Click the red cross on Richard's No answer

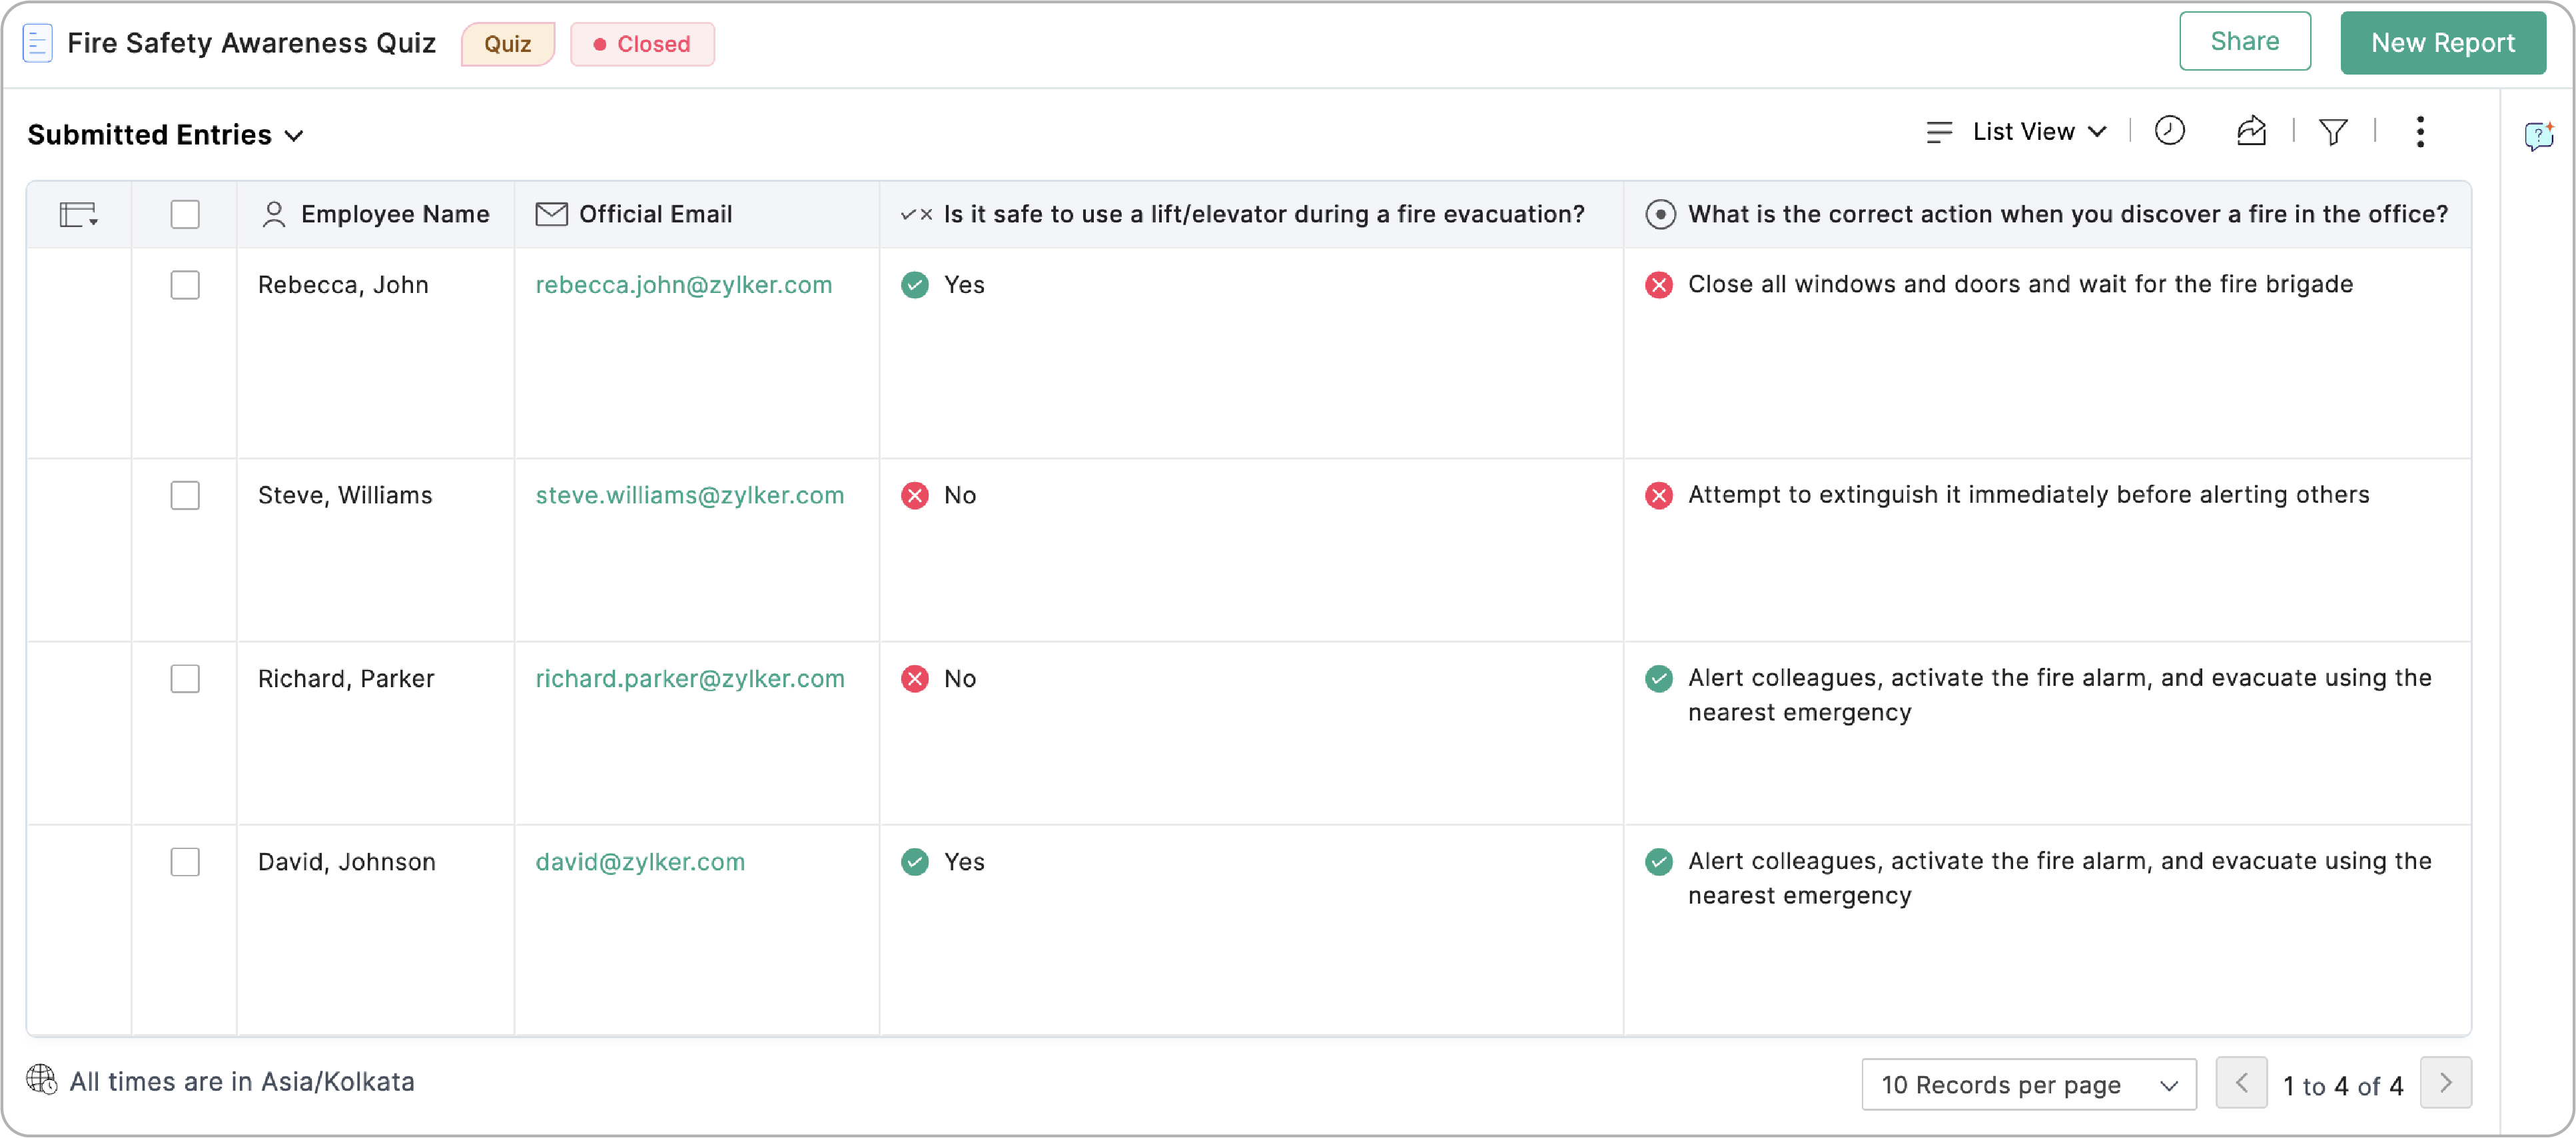(x=914, y=679)
